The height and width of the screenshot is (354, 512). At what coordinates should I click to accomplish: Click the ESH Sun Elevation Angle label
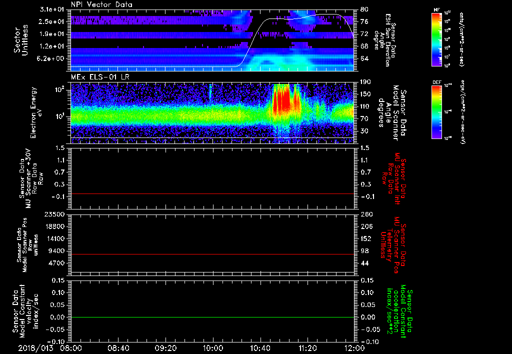pyautogui.click(x=384, y=40)
